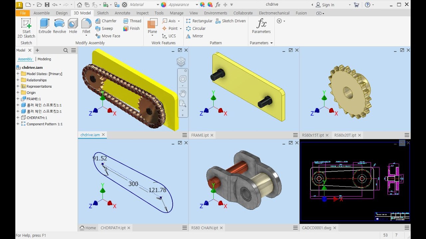Open the Axis dropdown arrow
The height and width of the screenshot is (239, 426).
click(x=179, y=21)
